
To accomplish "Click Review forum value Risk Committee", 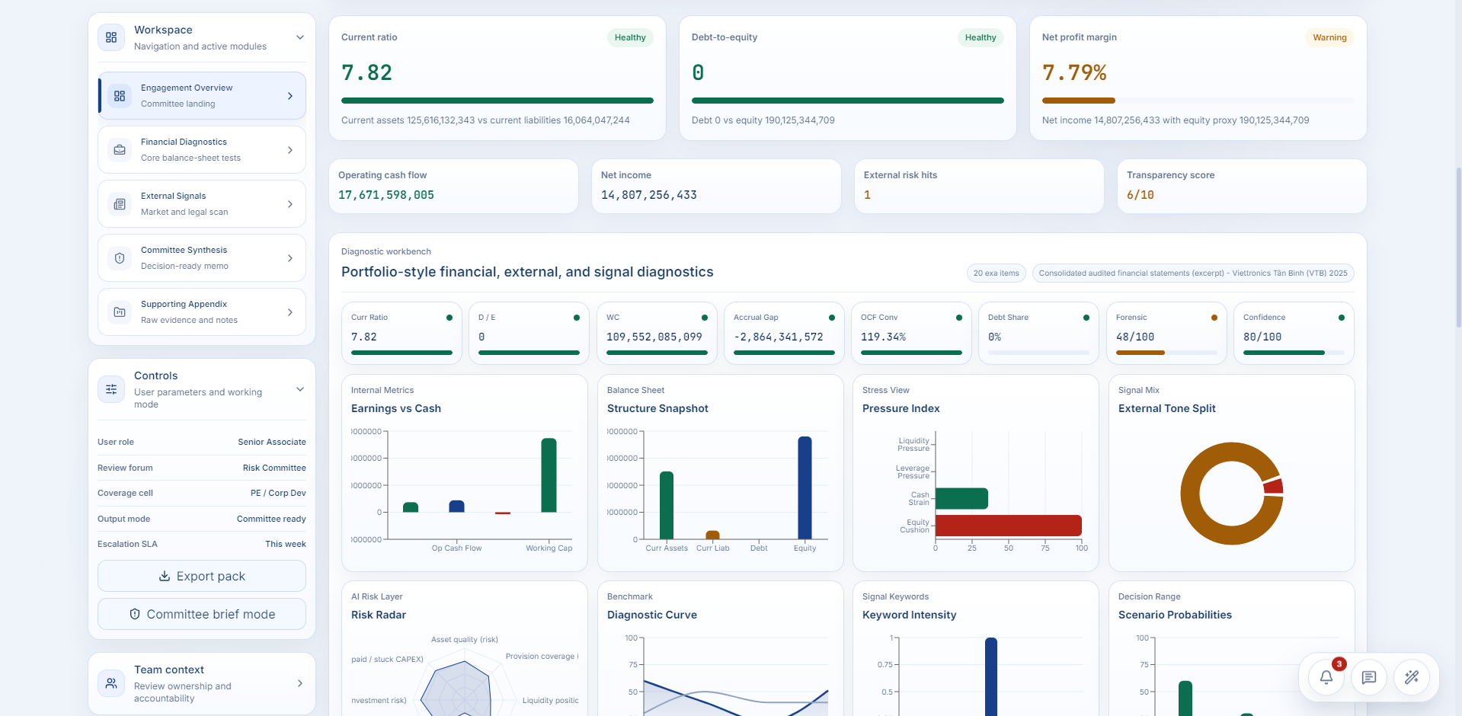I will point(274,468).
